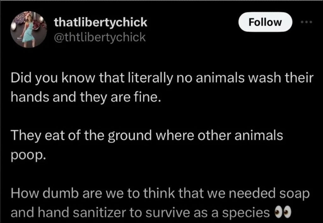Click the word "literally" in the tweet
This screenshot has width=323, height=223.
click(x=150, y=79)
